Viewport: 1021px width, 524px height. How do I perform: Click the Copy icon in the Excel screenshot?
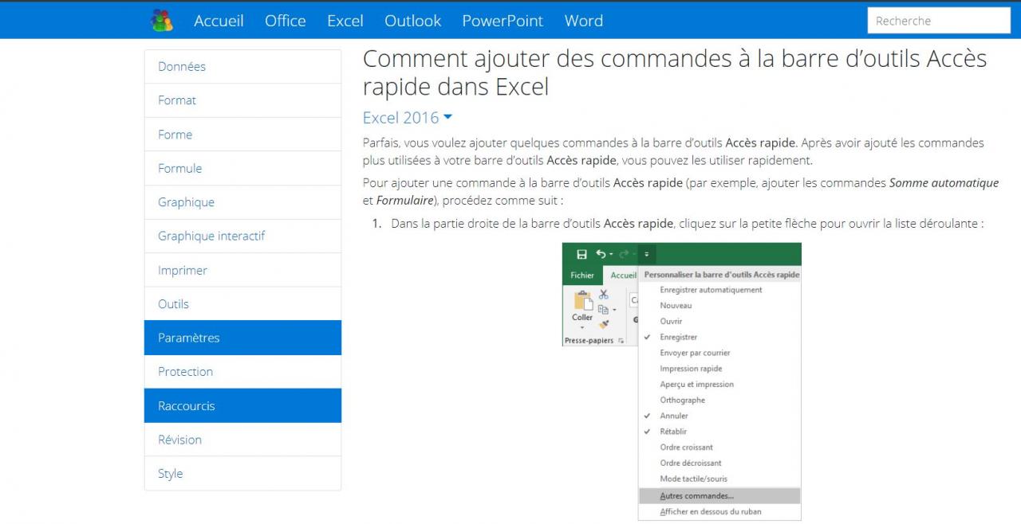click(604, 310)
